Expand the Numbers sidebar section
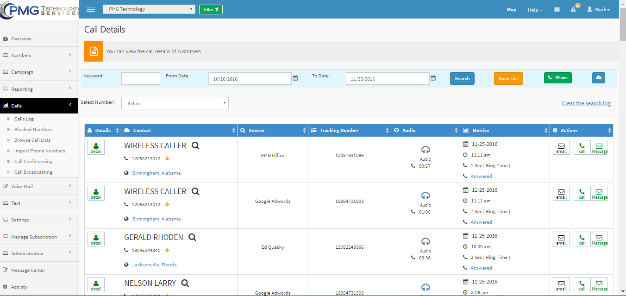The width and height of the screenshot is (626, 296). (x=39, y=55)
